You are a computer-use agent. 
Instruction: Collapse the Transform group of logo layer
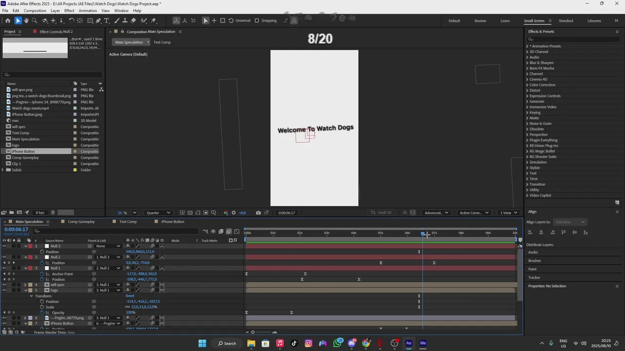pos(31,296)
